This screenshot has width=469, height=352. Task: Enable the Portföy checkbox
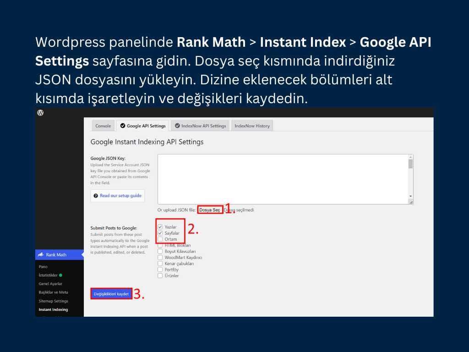point(160,269)
